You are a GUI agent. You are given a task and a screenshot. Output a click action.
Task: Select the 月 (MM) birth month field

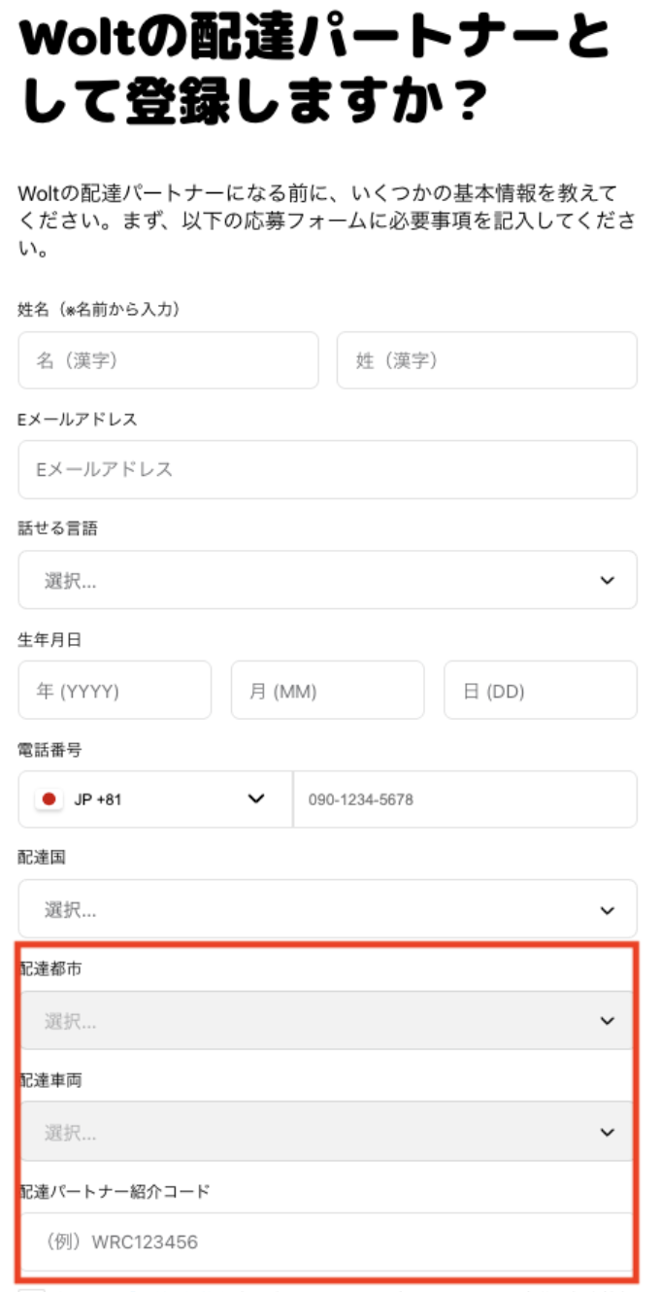(327, 691)
